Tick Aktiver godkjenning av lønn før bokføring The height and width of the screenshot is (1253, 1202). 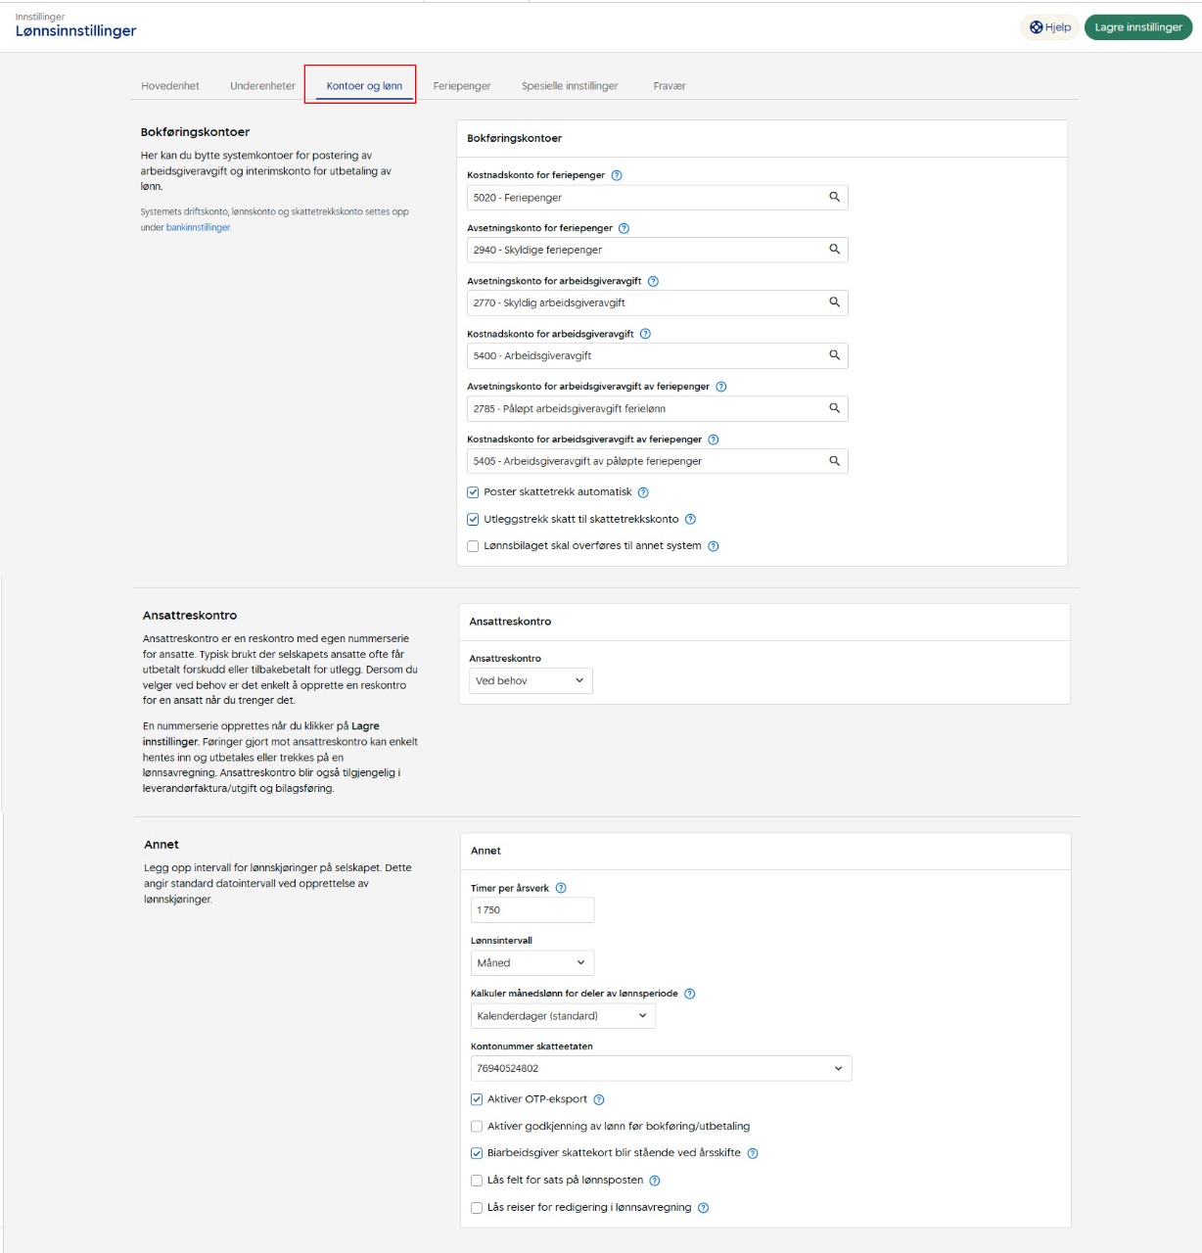(477, 1127)
